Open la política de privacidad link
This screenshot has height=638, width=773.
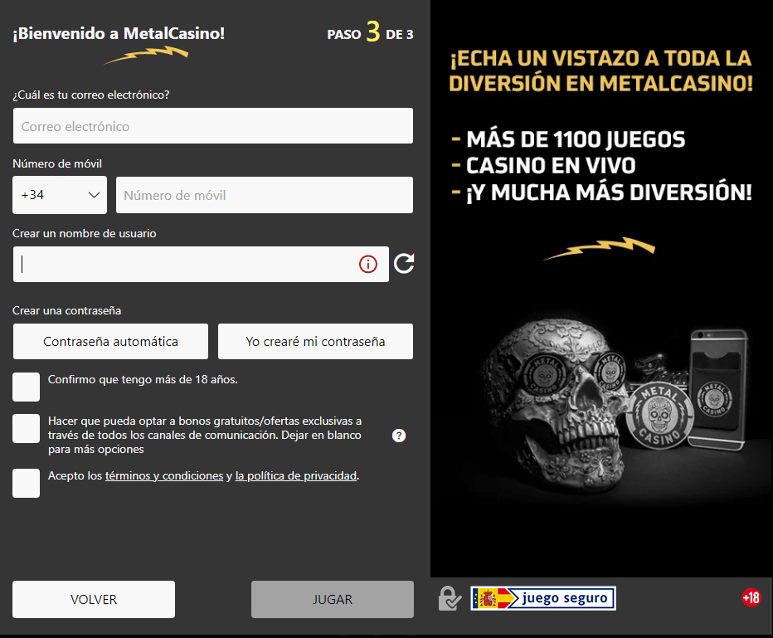coord(296,475)
